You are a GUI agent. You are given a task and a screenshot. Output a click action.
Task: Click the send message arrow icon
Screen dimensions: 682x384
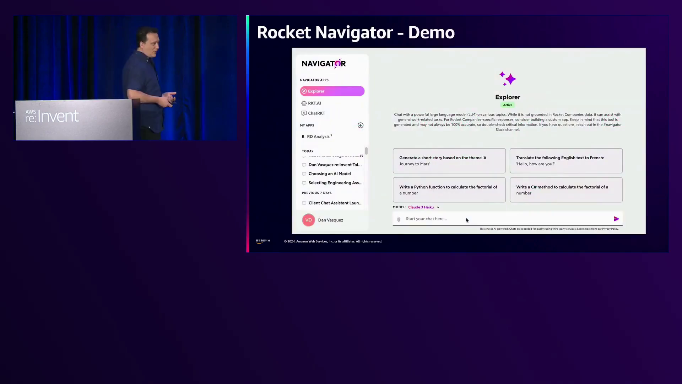pyautogui.click(x=616, y=219)
